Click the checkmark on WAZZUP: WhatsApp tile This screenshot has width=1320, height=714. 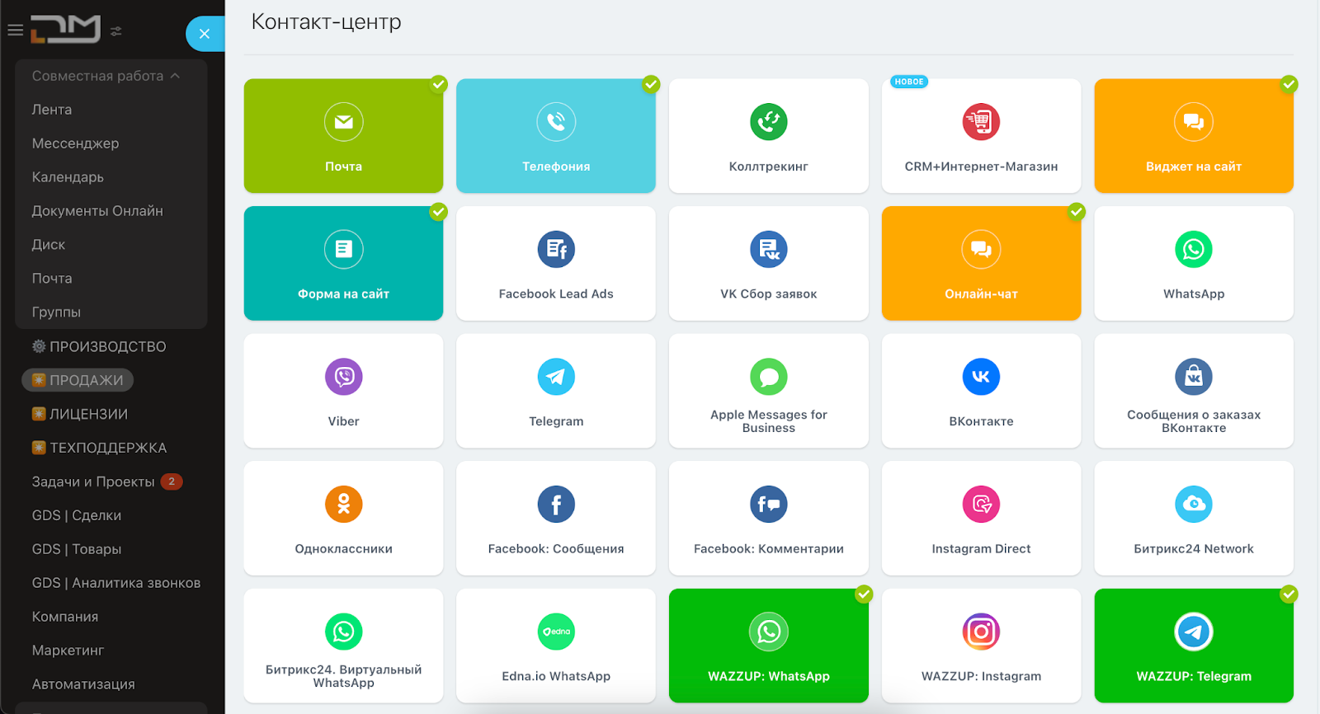864,594
